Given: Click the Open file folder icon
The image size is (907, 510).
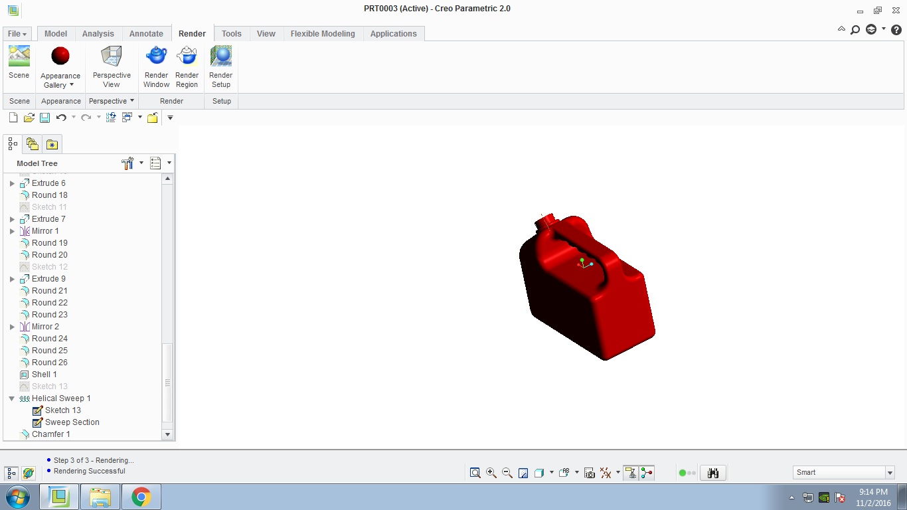Looking at the screenshot, I should (x=29, y=118).
